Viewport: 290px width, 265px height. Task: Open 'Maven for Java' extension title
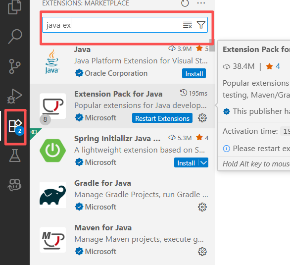(x=103, y=228)
